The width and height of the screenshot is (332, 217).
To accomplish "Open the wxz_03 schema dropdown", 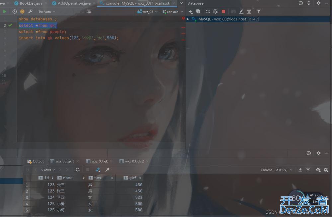I will click(x=147, y=12).
